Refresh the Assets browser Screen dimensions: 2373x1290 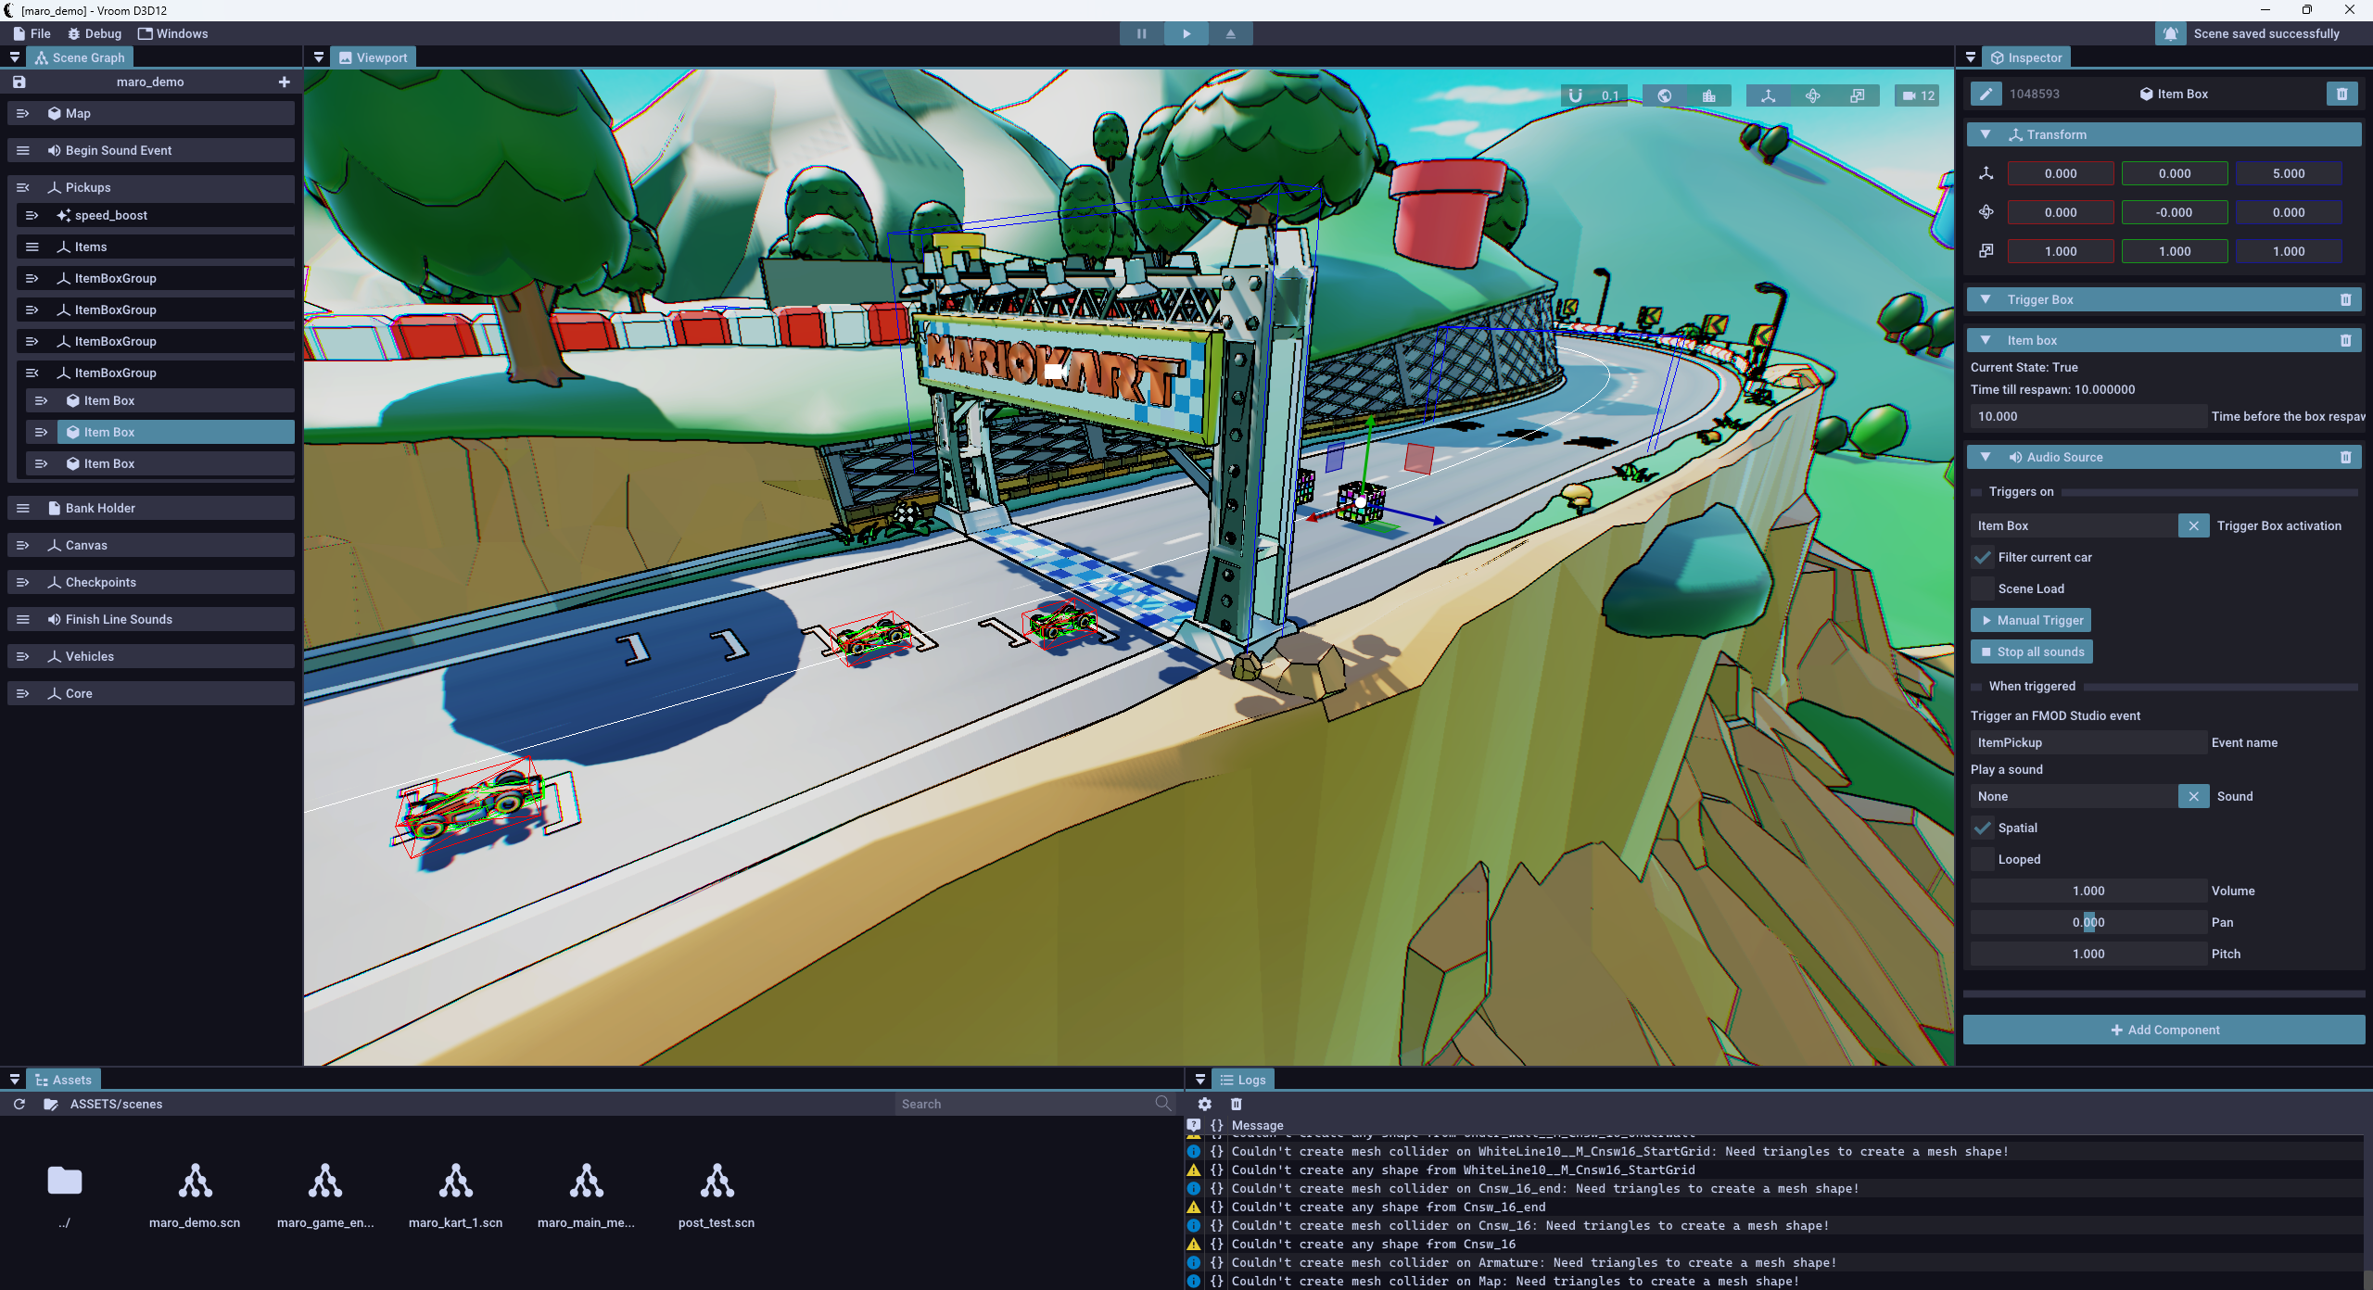pos(19,1104)
